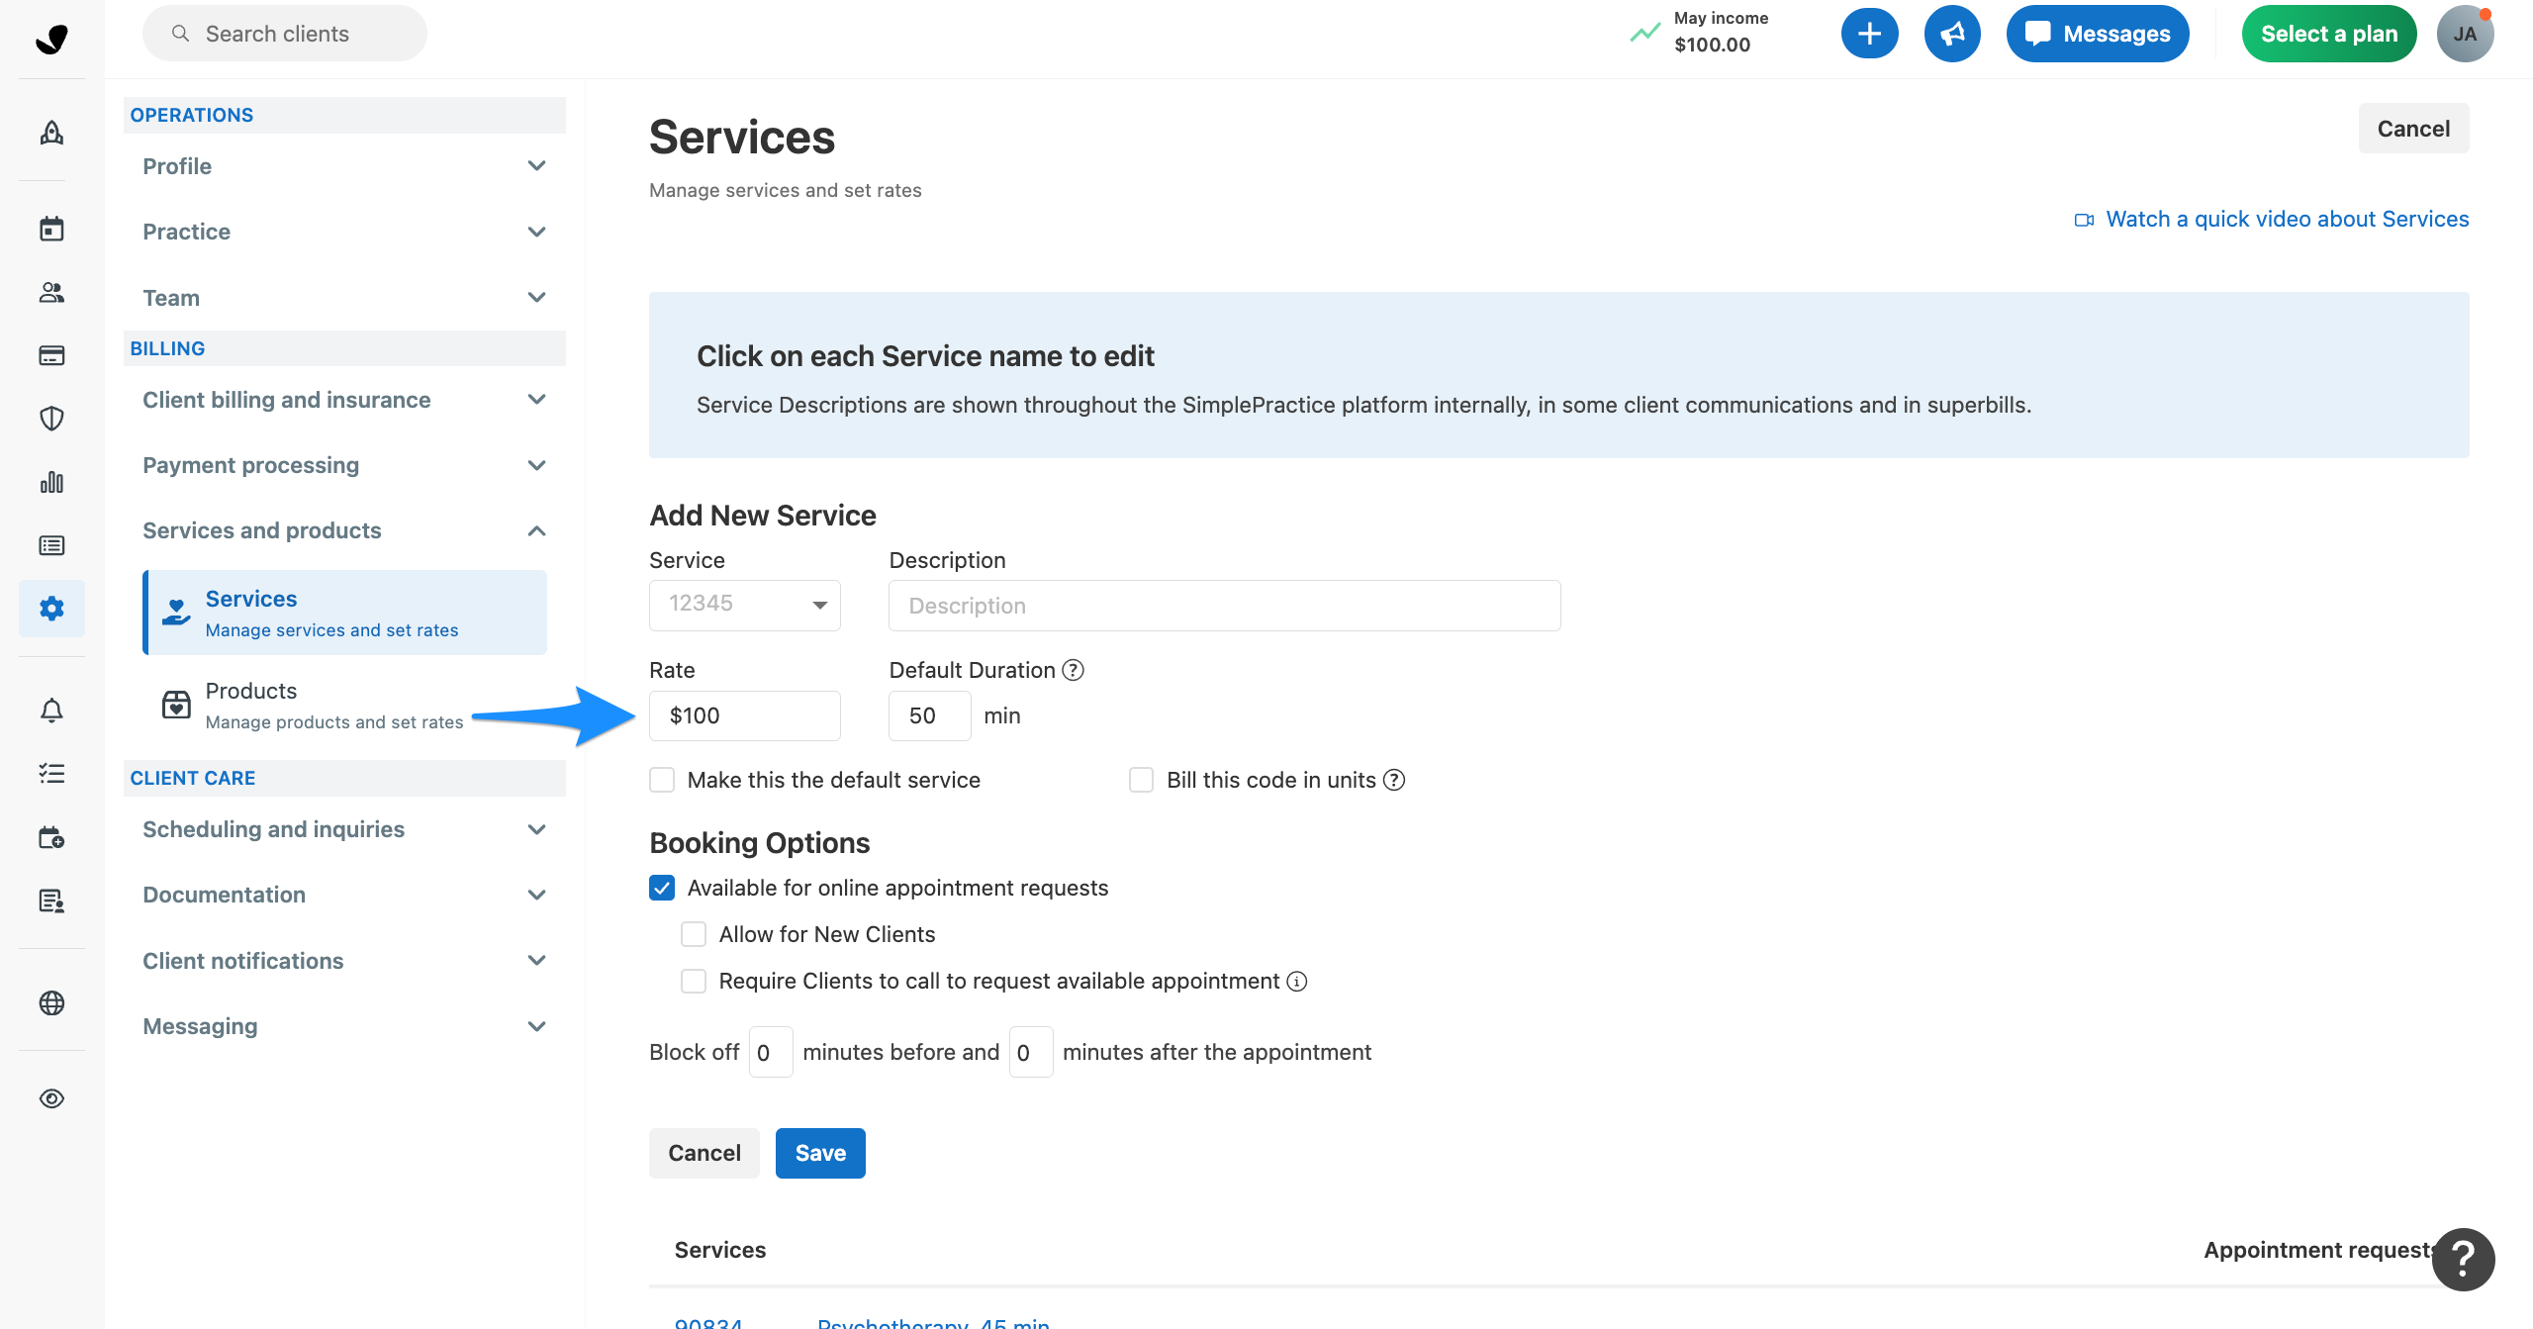Open Watch a quick video about Services
The width and height of the screenshot is (2533, 1329).
click(2271, 219)
